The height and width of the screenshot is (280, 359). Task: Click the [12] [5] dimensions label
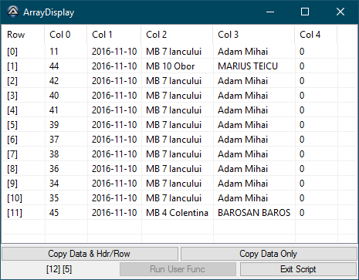point(59,269)
